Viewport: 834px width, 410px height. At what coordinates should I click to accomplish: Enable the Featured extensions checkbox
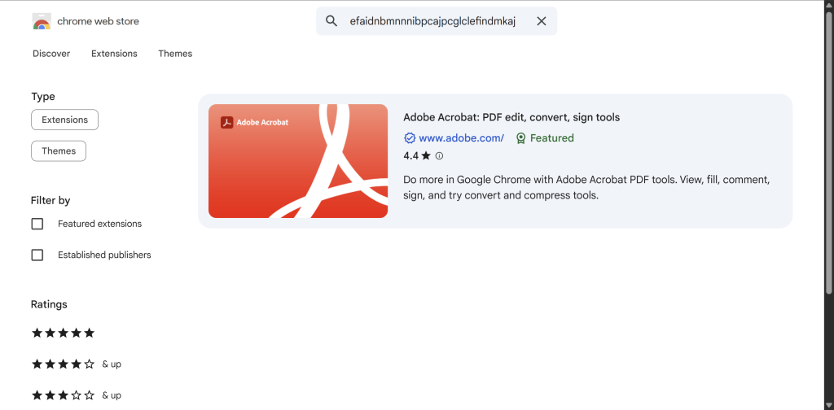click(37, 224)
